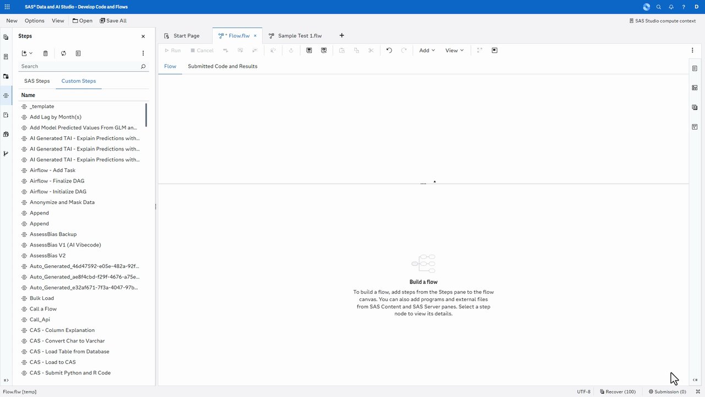The image size is (705, 397).
Task: Open the View menu in menu bar
Action: point(58,21)
